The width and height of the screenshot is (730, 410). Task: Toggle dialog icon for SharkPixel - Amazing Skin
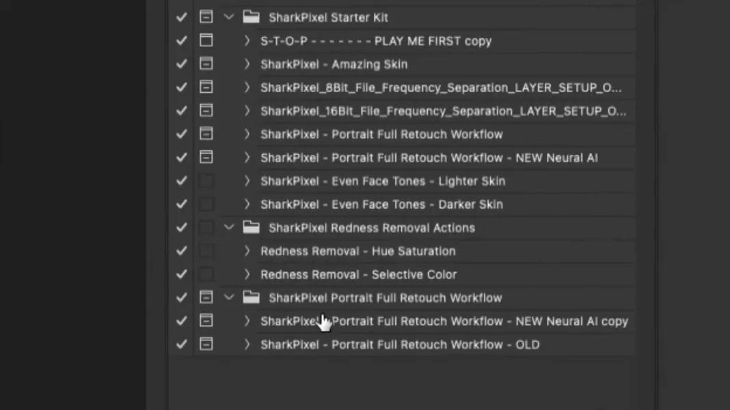click(206, 63)
